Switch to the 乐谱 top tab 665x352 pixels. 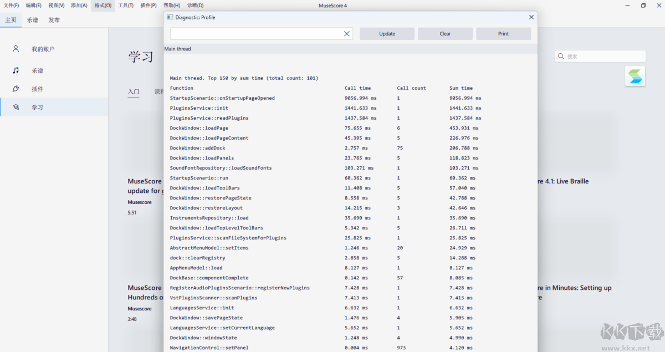click(x=33, y=20)
